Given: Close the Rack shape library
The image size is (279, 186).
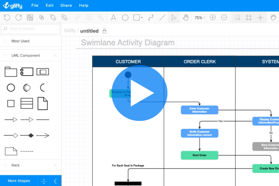Looking at the screenshot, I should pyautogui.click(x=55, y=166).
